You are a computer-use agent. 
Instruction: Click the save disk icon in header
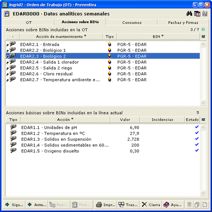click(x=205, y=14)
